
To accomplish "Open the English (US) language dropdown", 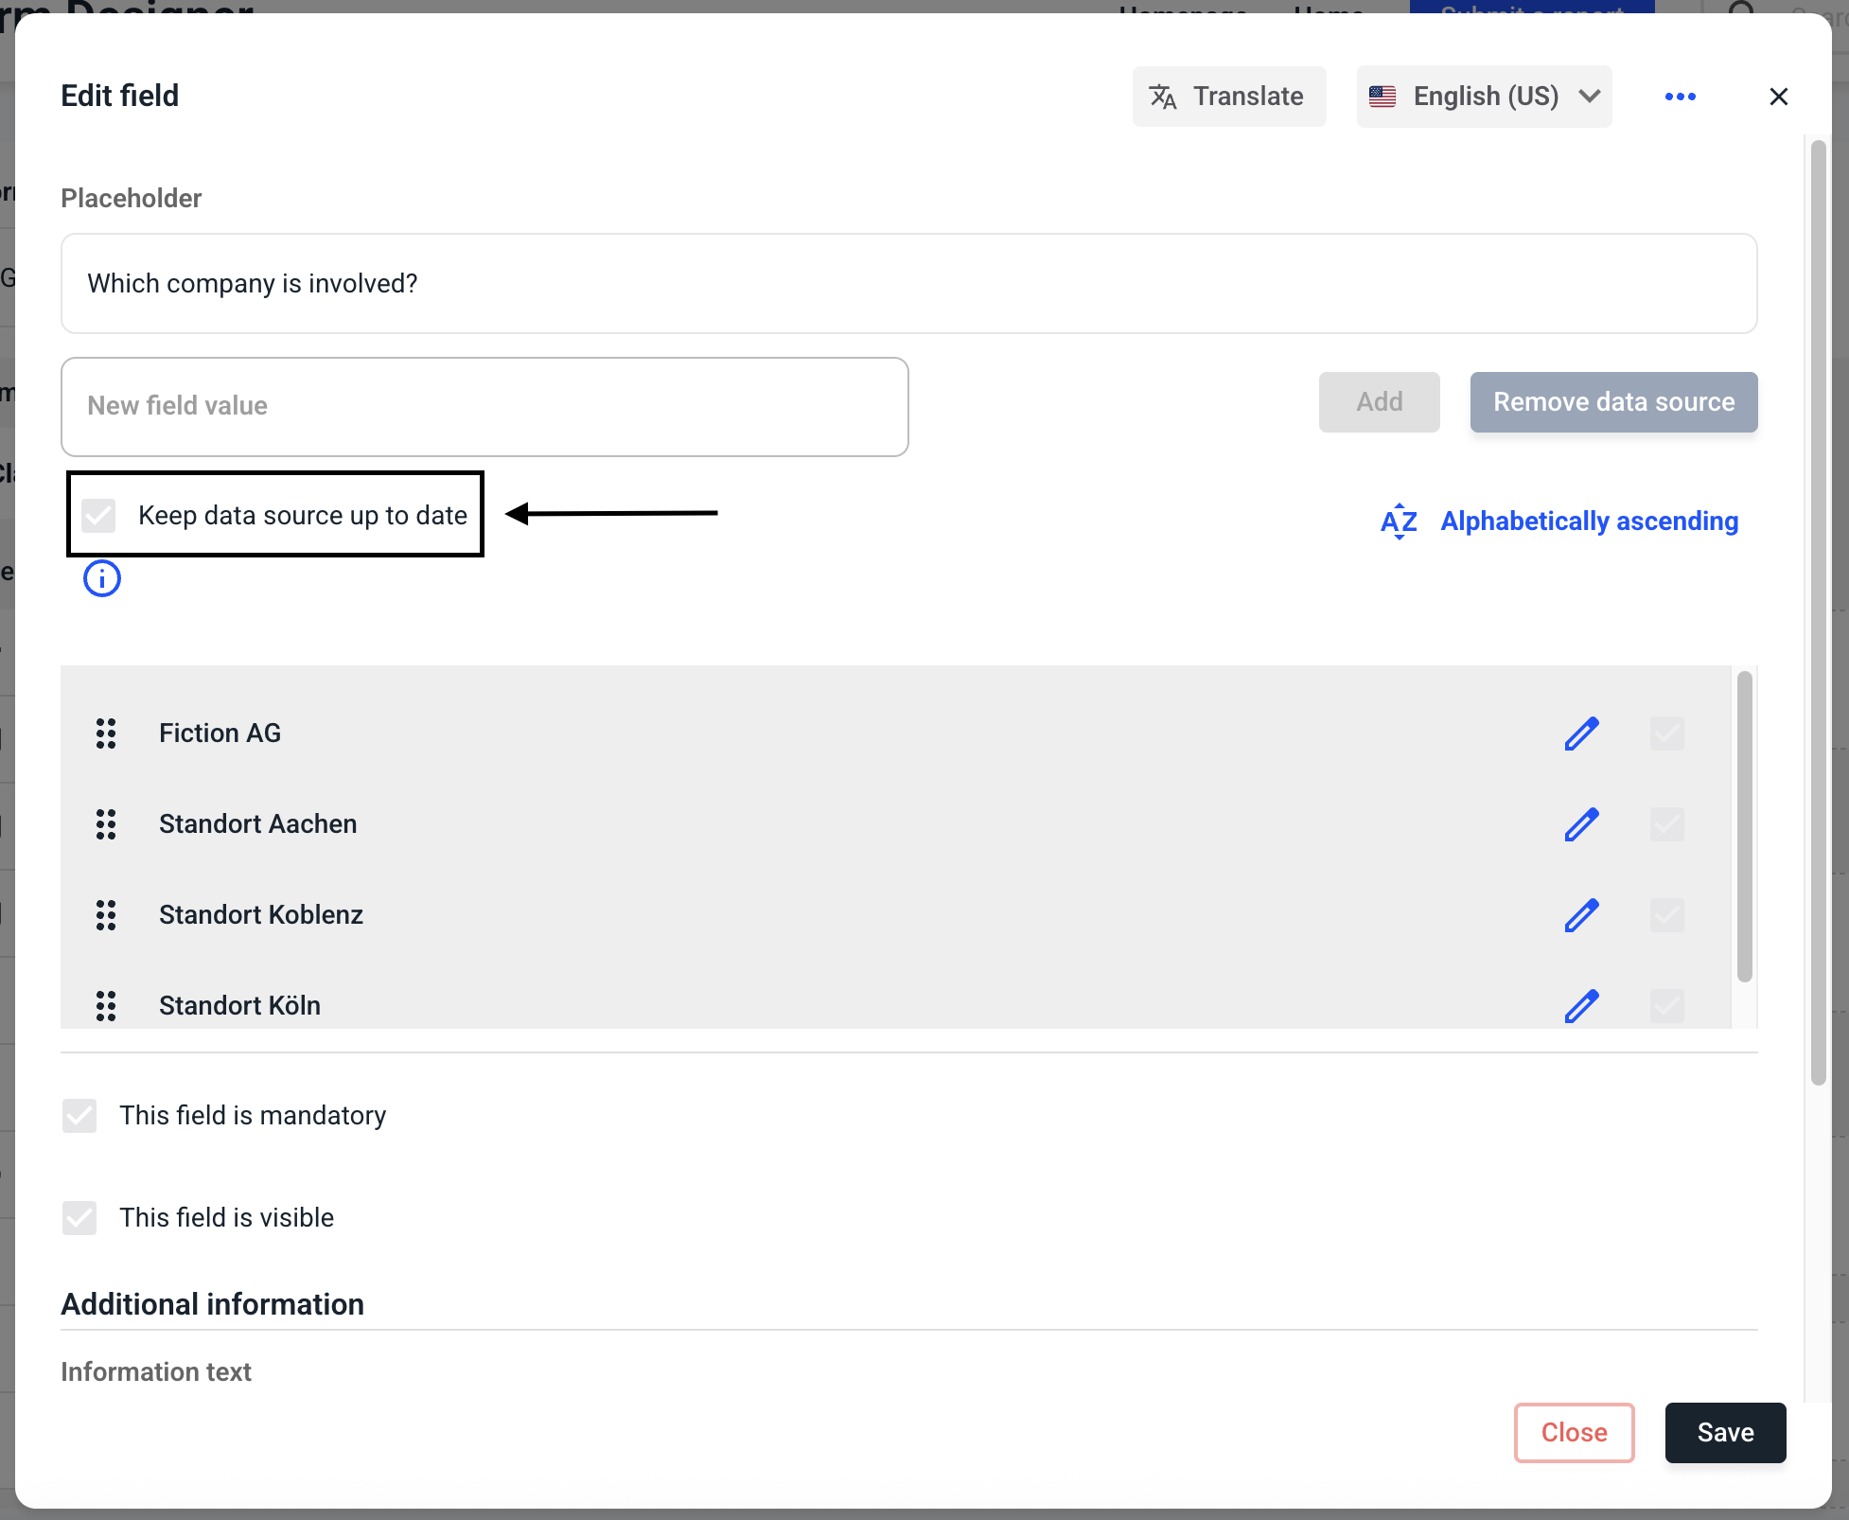I will (x=1484, y=97).
